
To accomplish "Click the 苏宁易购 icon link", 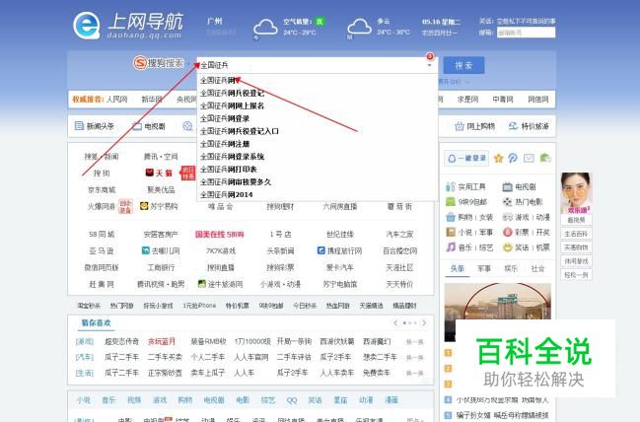I will click(159, 206).
